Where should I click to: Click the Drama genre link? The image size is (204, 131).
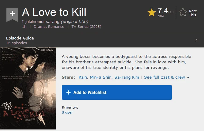[40, 27]
